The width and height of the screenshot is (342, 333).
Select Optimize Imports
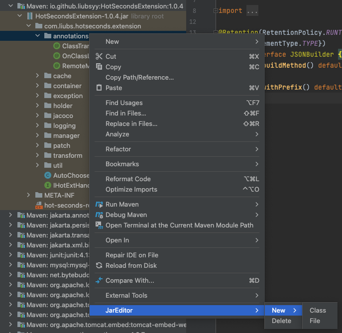(x=177, y=190)
